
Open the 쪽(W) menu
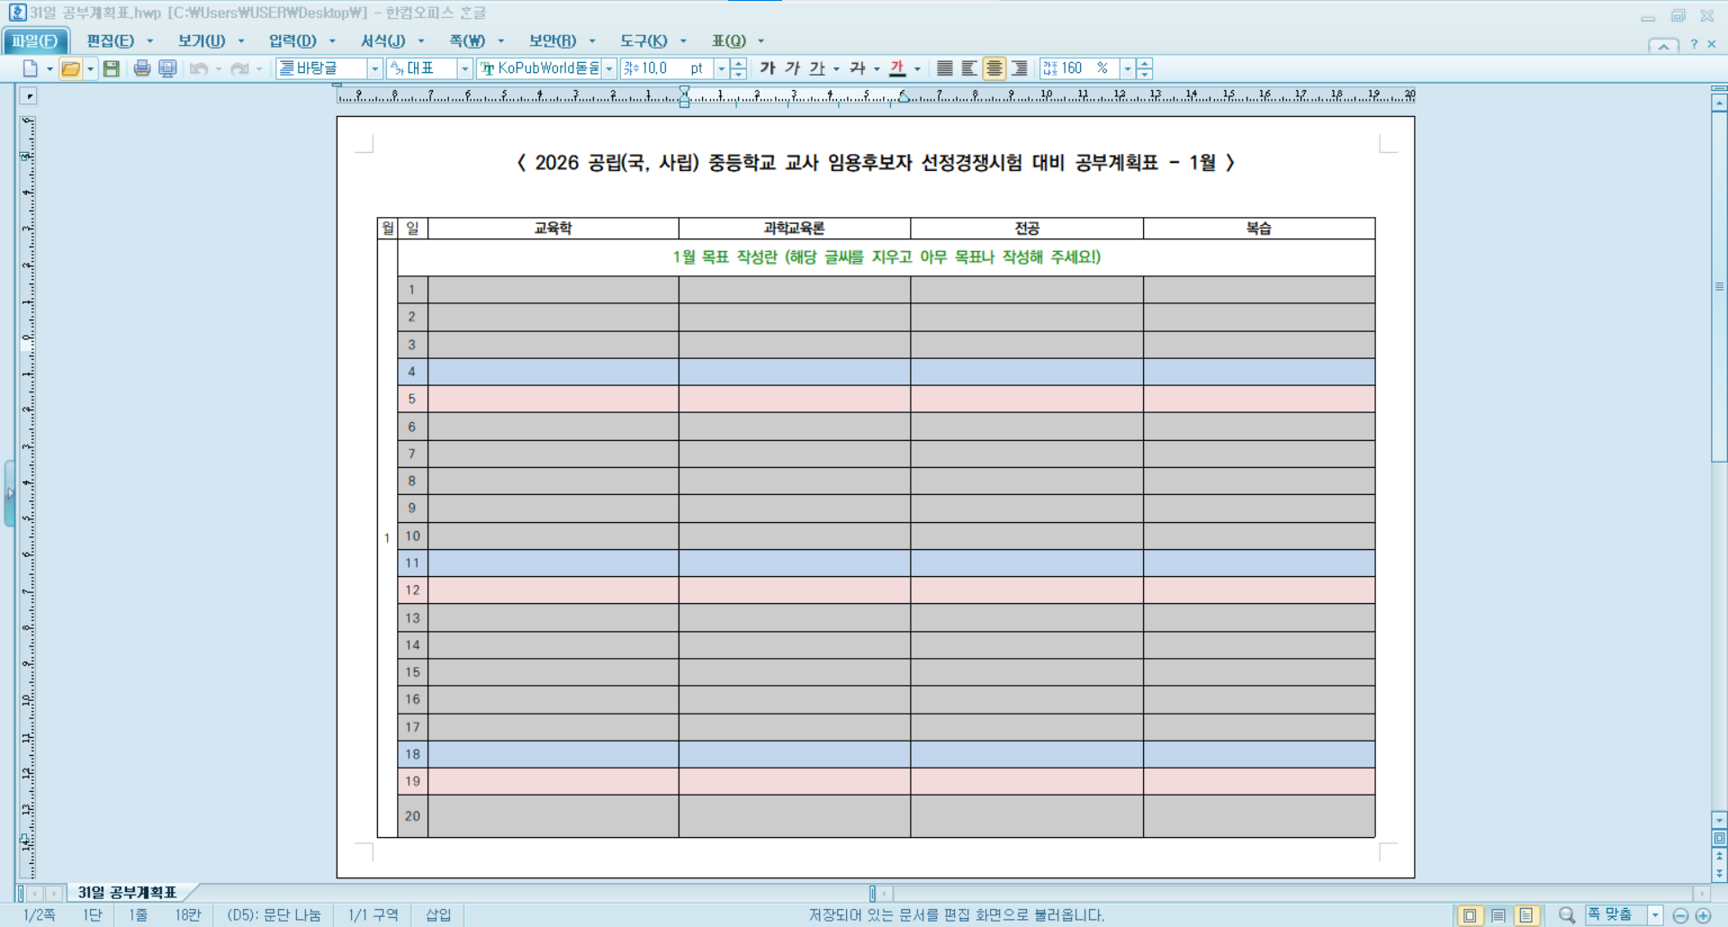(x=467, y=40)
